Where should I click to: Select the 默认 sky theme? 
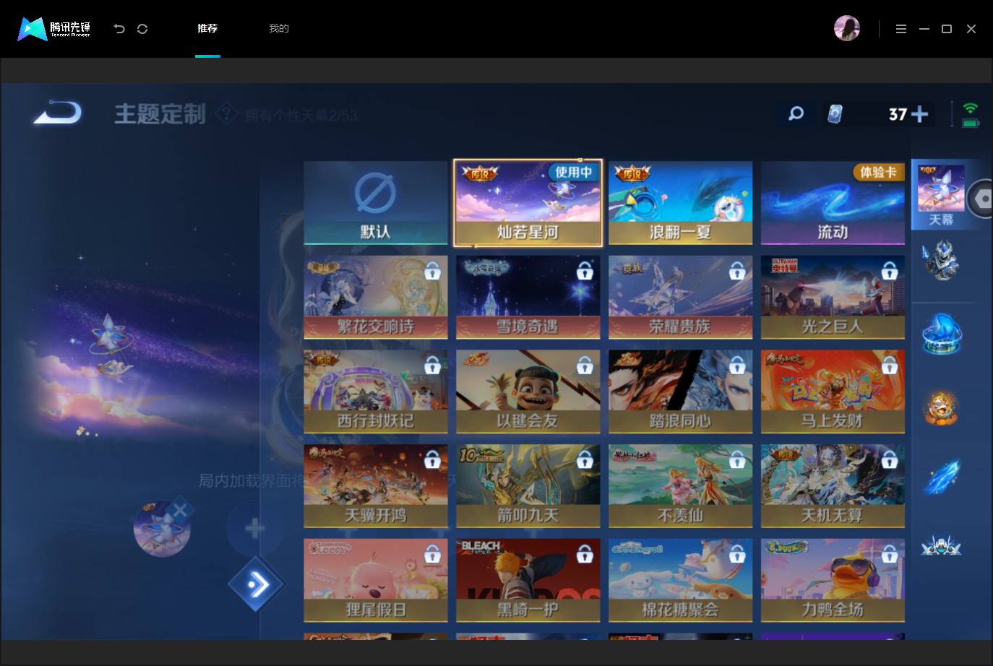376,203
